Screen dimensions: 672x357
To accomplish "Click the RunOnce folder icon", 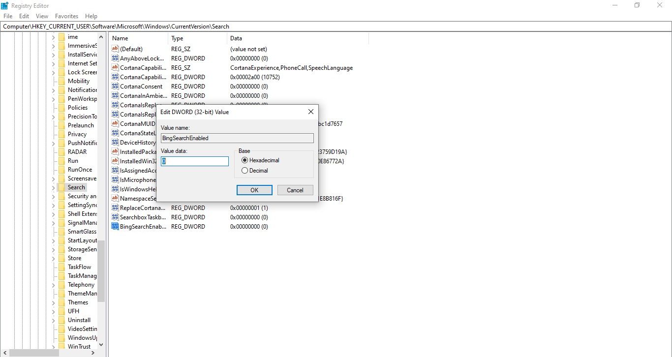I will tap(61, 170).
